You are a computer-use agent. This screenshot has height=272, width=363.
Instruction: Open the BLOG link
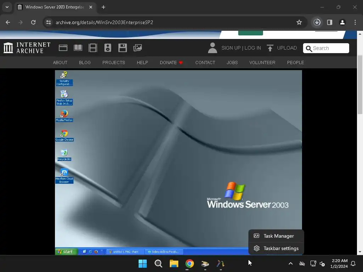(x=85, y=62)
